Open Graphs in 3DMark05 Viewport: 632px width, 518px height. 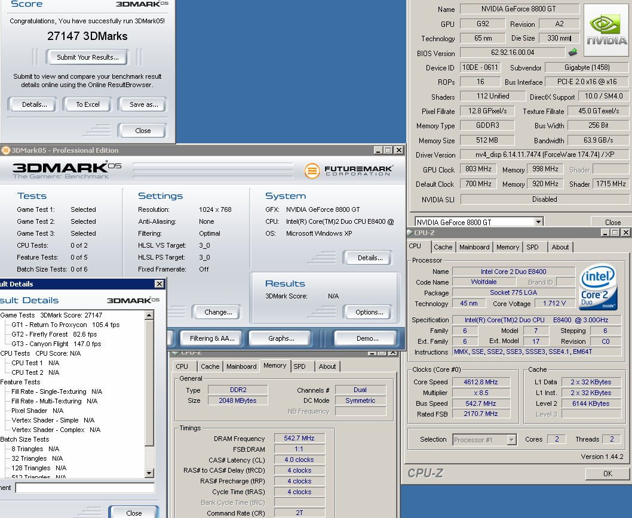pyautogui.click(x=281, y=338)
